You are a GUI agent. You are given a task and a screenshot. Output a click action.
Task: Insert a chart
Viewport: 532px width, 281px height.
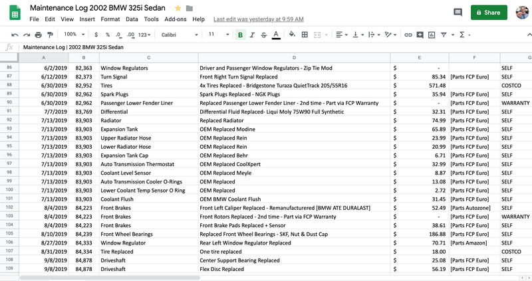tap(432, 35)
